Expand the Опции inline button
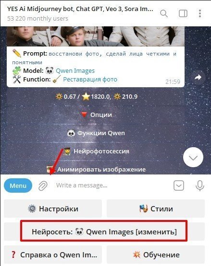This screenshot has height=266, width=211. click(96, 115)
